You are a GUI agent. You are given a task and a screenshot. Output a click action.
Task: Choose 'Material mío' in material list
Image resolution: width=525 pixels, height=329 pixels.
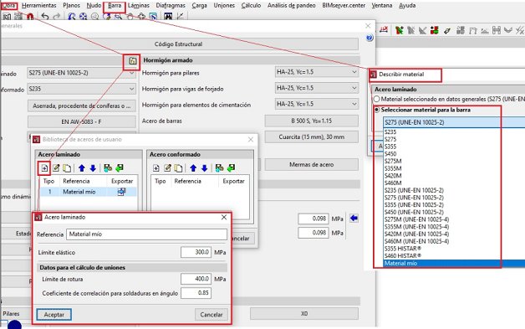454,264
